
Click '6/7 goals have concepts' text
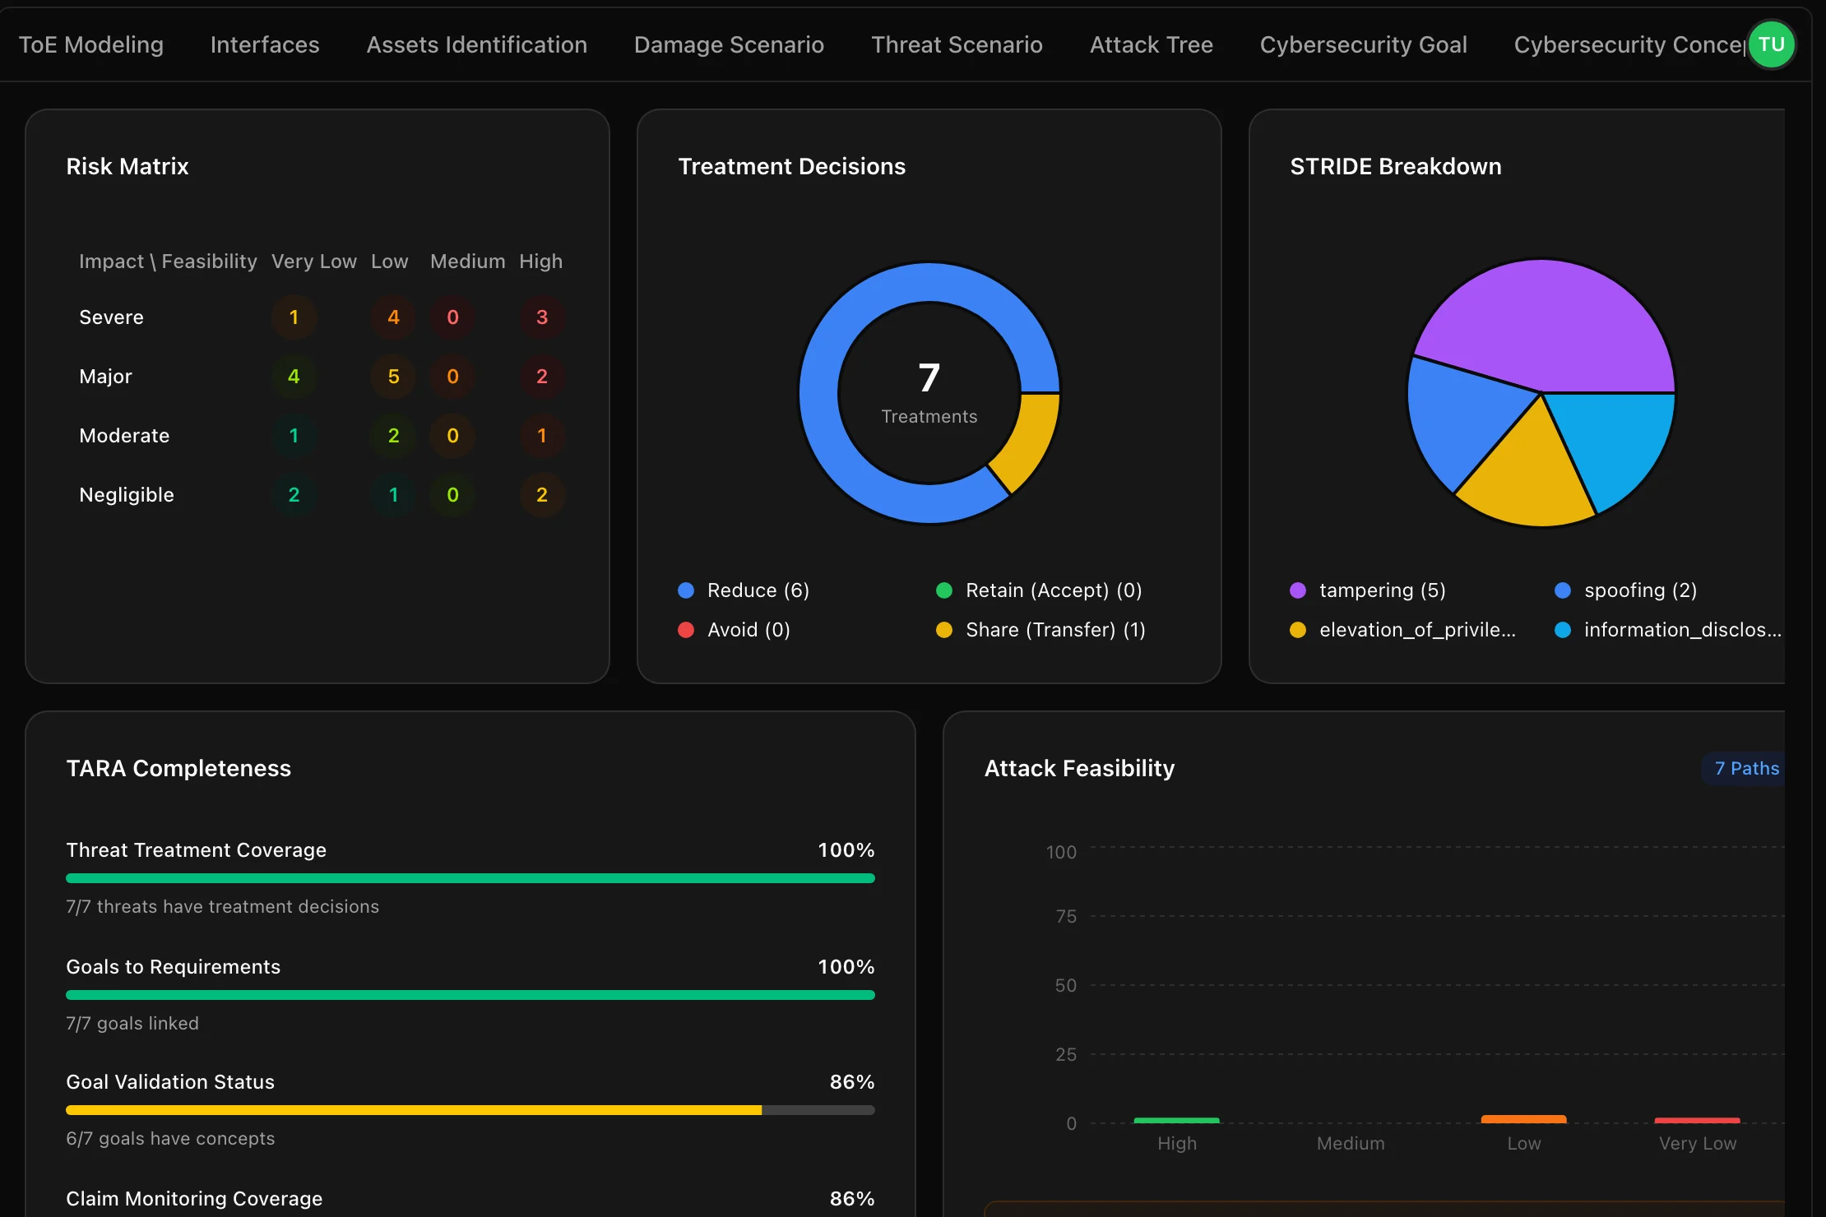[x=170, y=1139]
